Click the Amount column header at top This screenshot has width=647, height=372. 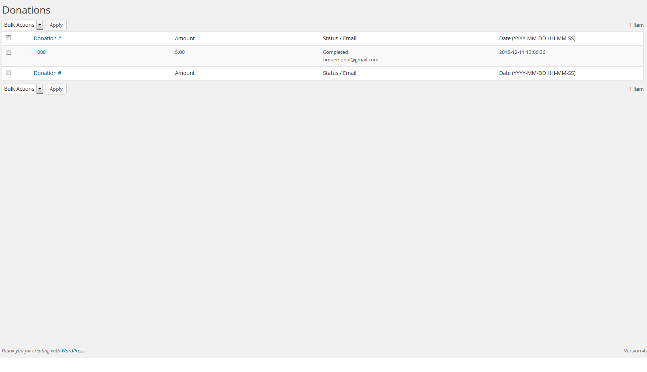click(x=185, y=38)
